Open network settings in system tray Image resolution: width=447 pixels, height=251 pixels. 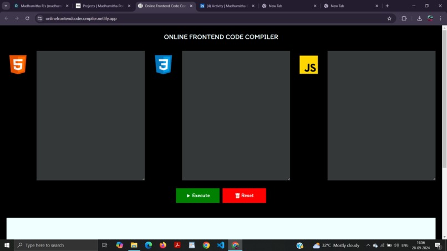pyautogui.click(x=382, y=245)
